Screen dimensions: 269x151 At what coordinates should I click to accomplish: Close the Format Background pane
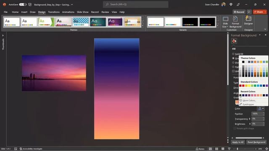point(266,35)
